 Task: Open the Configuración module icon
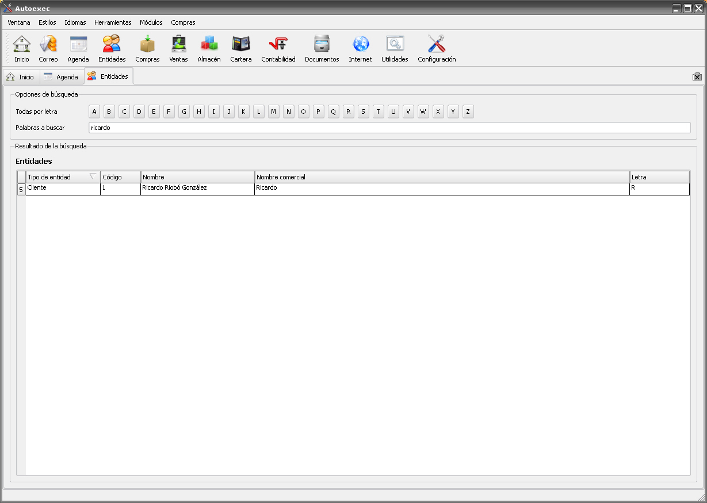click(x=437, y=49)
